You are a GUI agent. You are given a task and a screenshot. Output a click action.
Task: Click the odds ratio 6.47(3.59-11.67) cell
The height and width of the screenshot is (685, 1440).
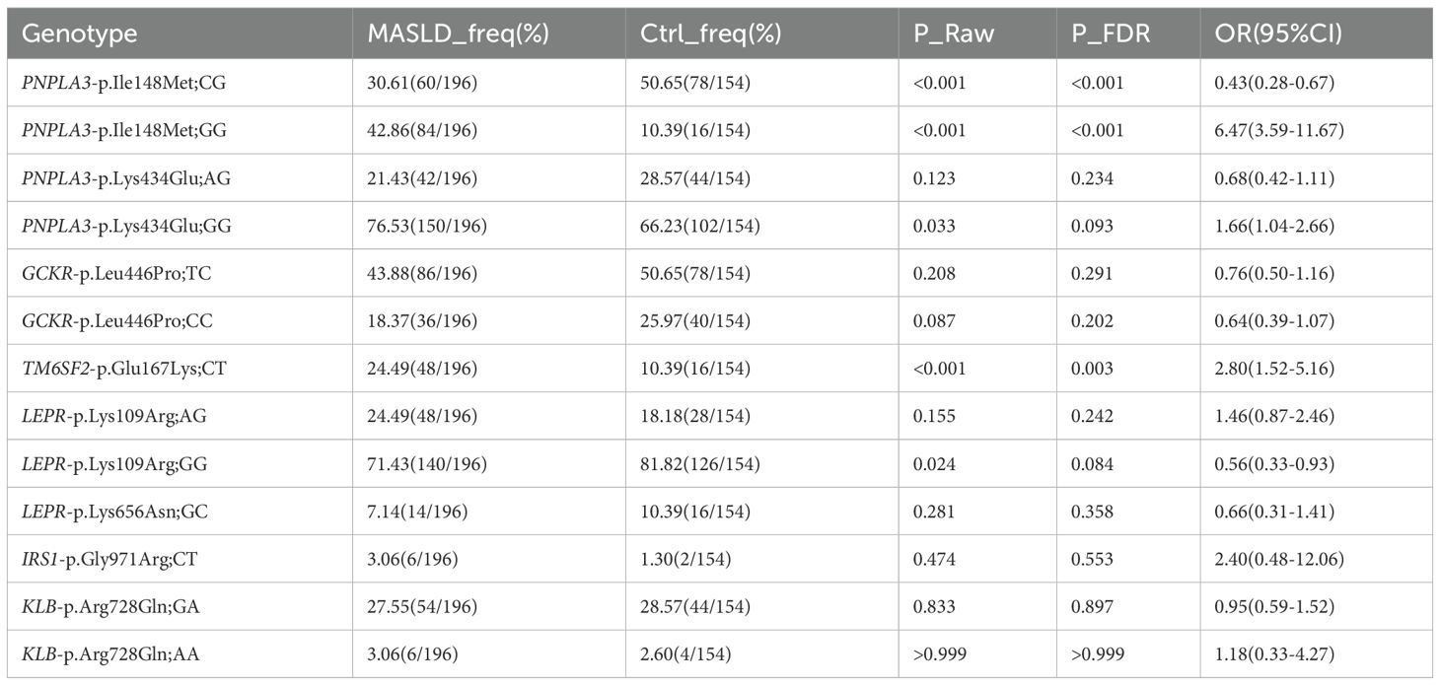1280,130
